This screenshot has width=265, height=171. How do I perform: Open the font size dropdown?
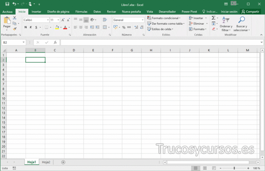click(58, 20)
